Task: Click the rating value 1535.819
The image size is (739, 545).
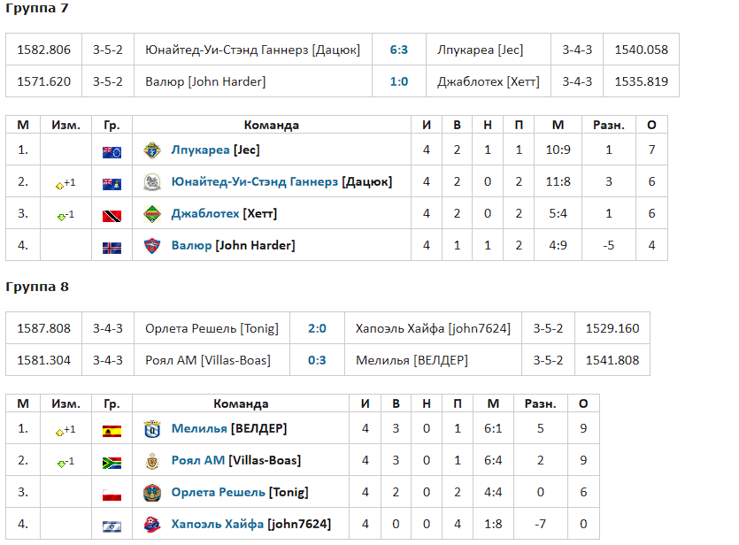Action: [x=641, y=81]
